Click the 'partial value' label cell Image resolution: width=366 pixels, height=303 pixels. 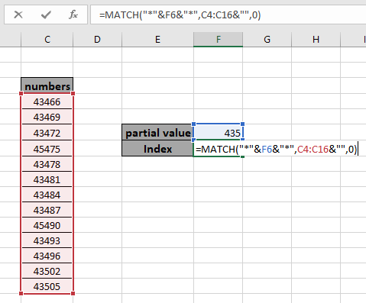(157, 133)
